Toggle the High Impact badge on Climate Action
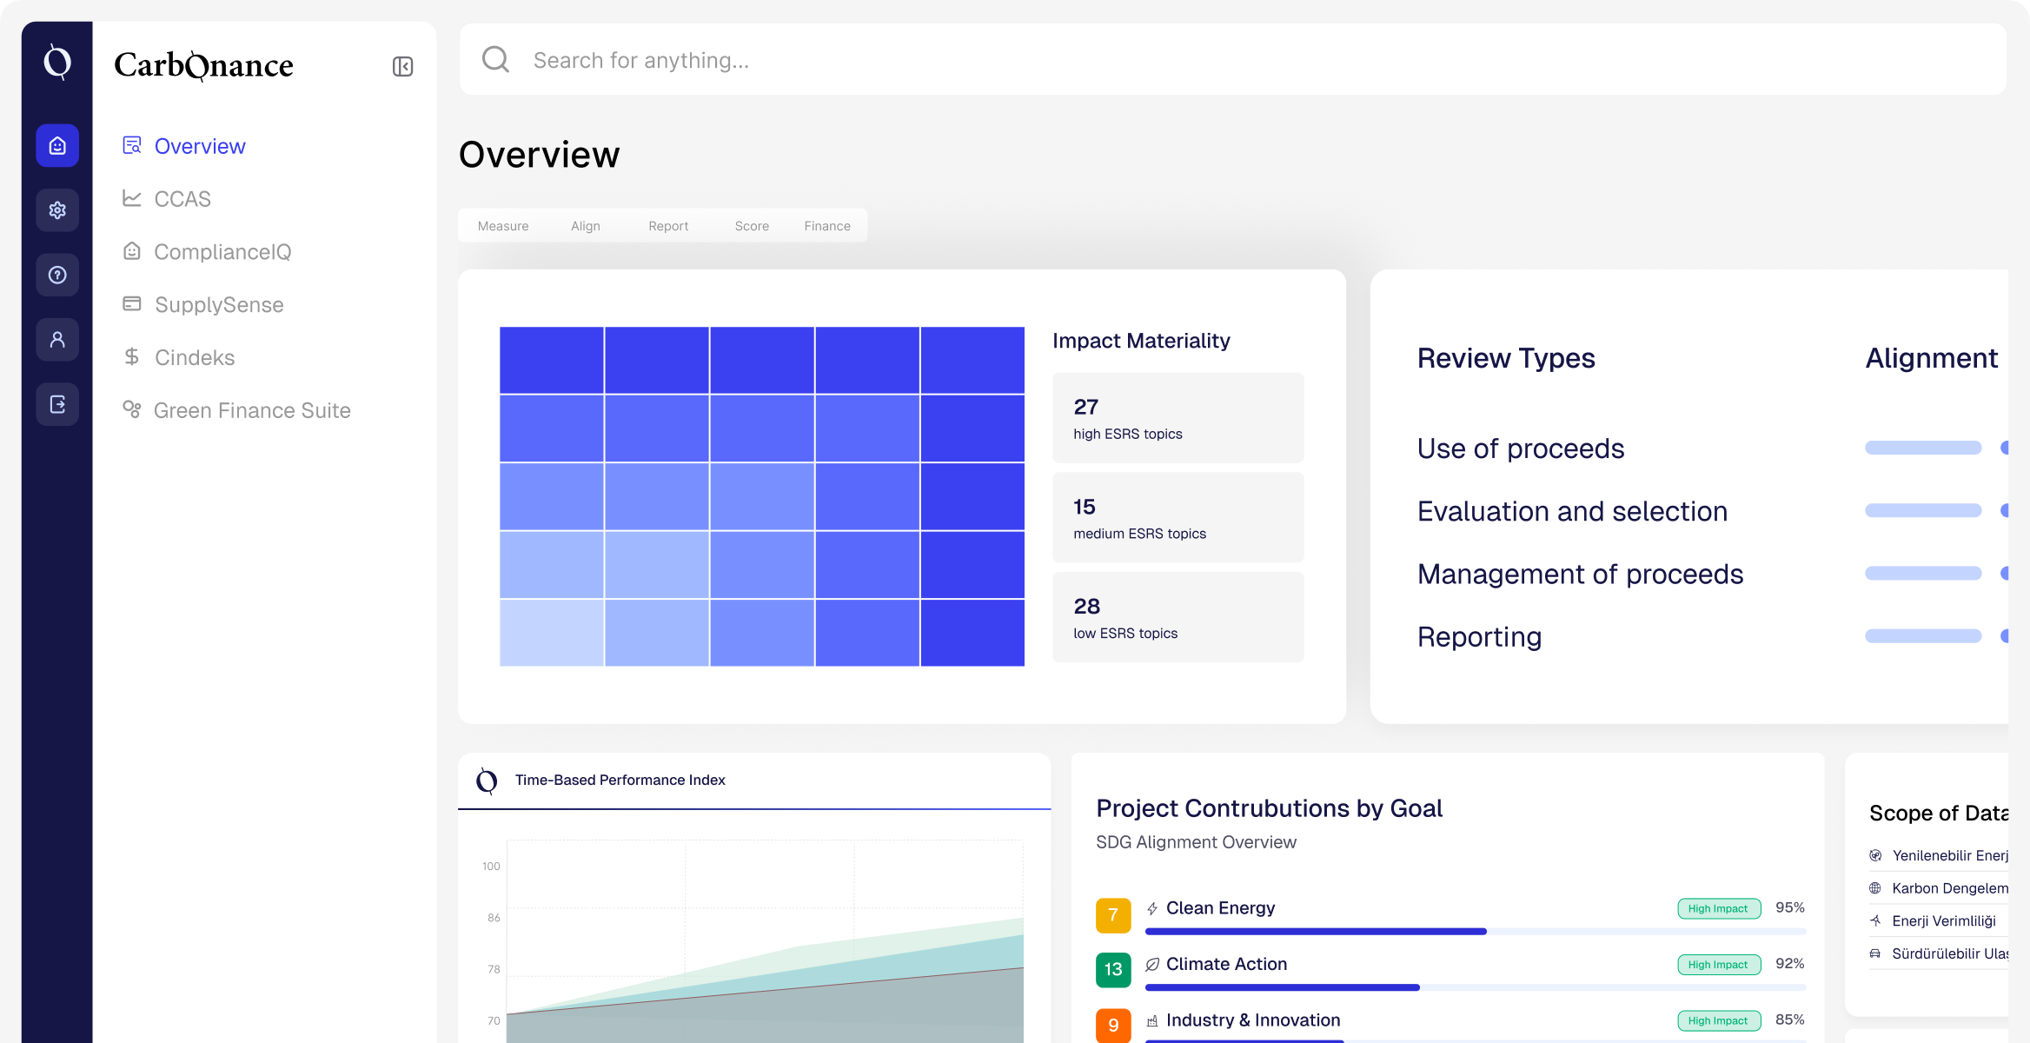Viewport: 2030px width, 1043px height. click(1719, 964)
